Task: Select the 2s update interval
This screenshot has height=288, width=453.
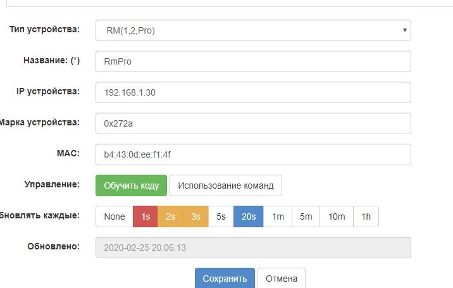Action: pyautogui.click(x=170, y=216)
